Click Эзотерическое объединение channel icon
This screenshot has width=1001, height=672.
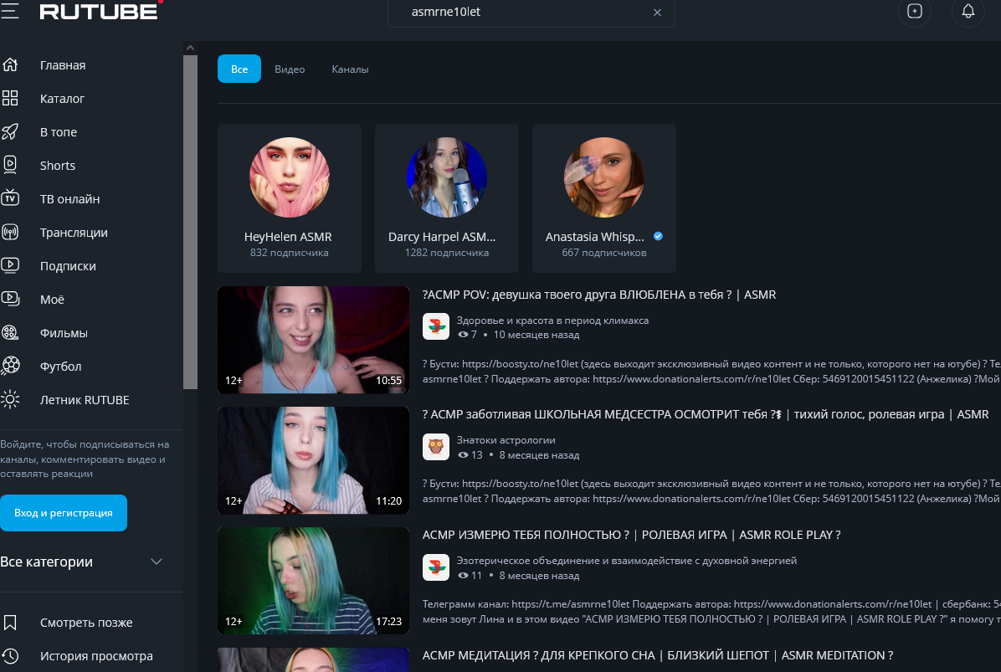tap(436, 567)
